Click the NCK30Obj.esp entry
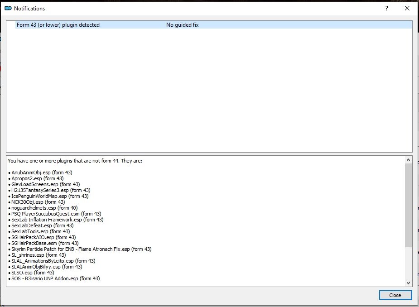Image resolution: width=419 pixels, height=307 pixels. tap(38, 202)
